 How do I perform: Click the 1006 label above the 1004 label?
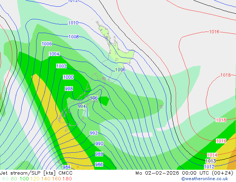click(47, 44)
